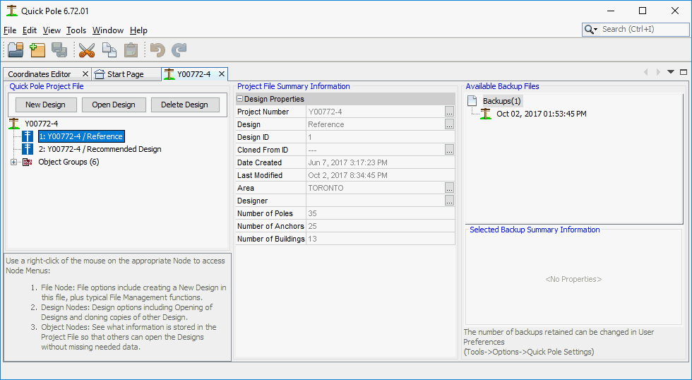Screen dimensions: 692x380
Task: Click the Start Page tab icon
Action: point(100,74)
